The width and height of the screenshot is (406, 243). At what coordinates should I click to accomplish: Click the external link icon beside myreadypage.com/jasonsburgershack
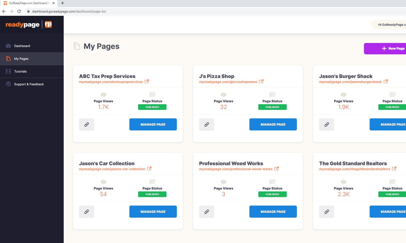[x=386, y=82]
